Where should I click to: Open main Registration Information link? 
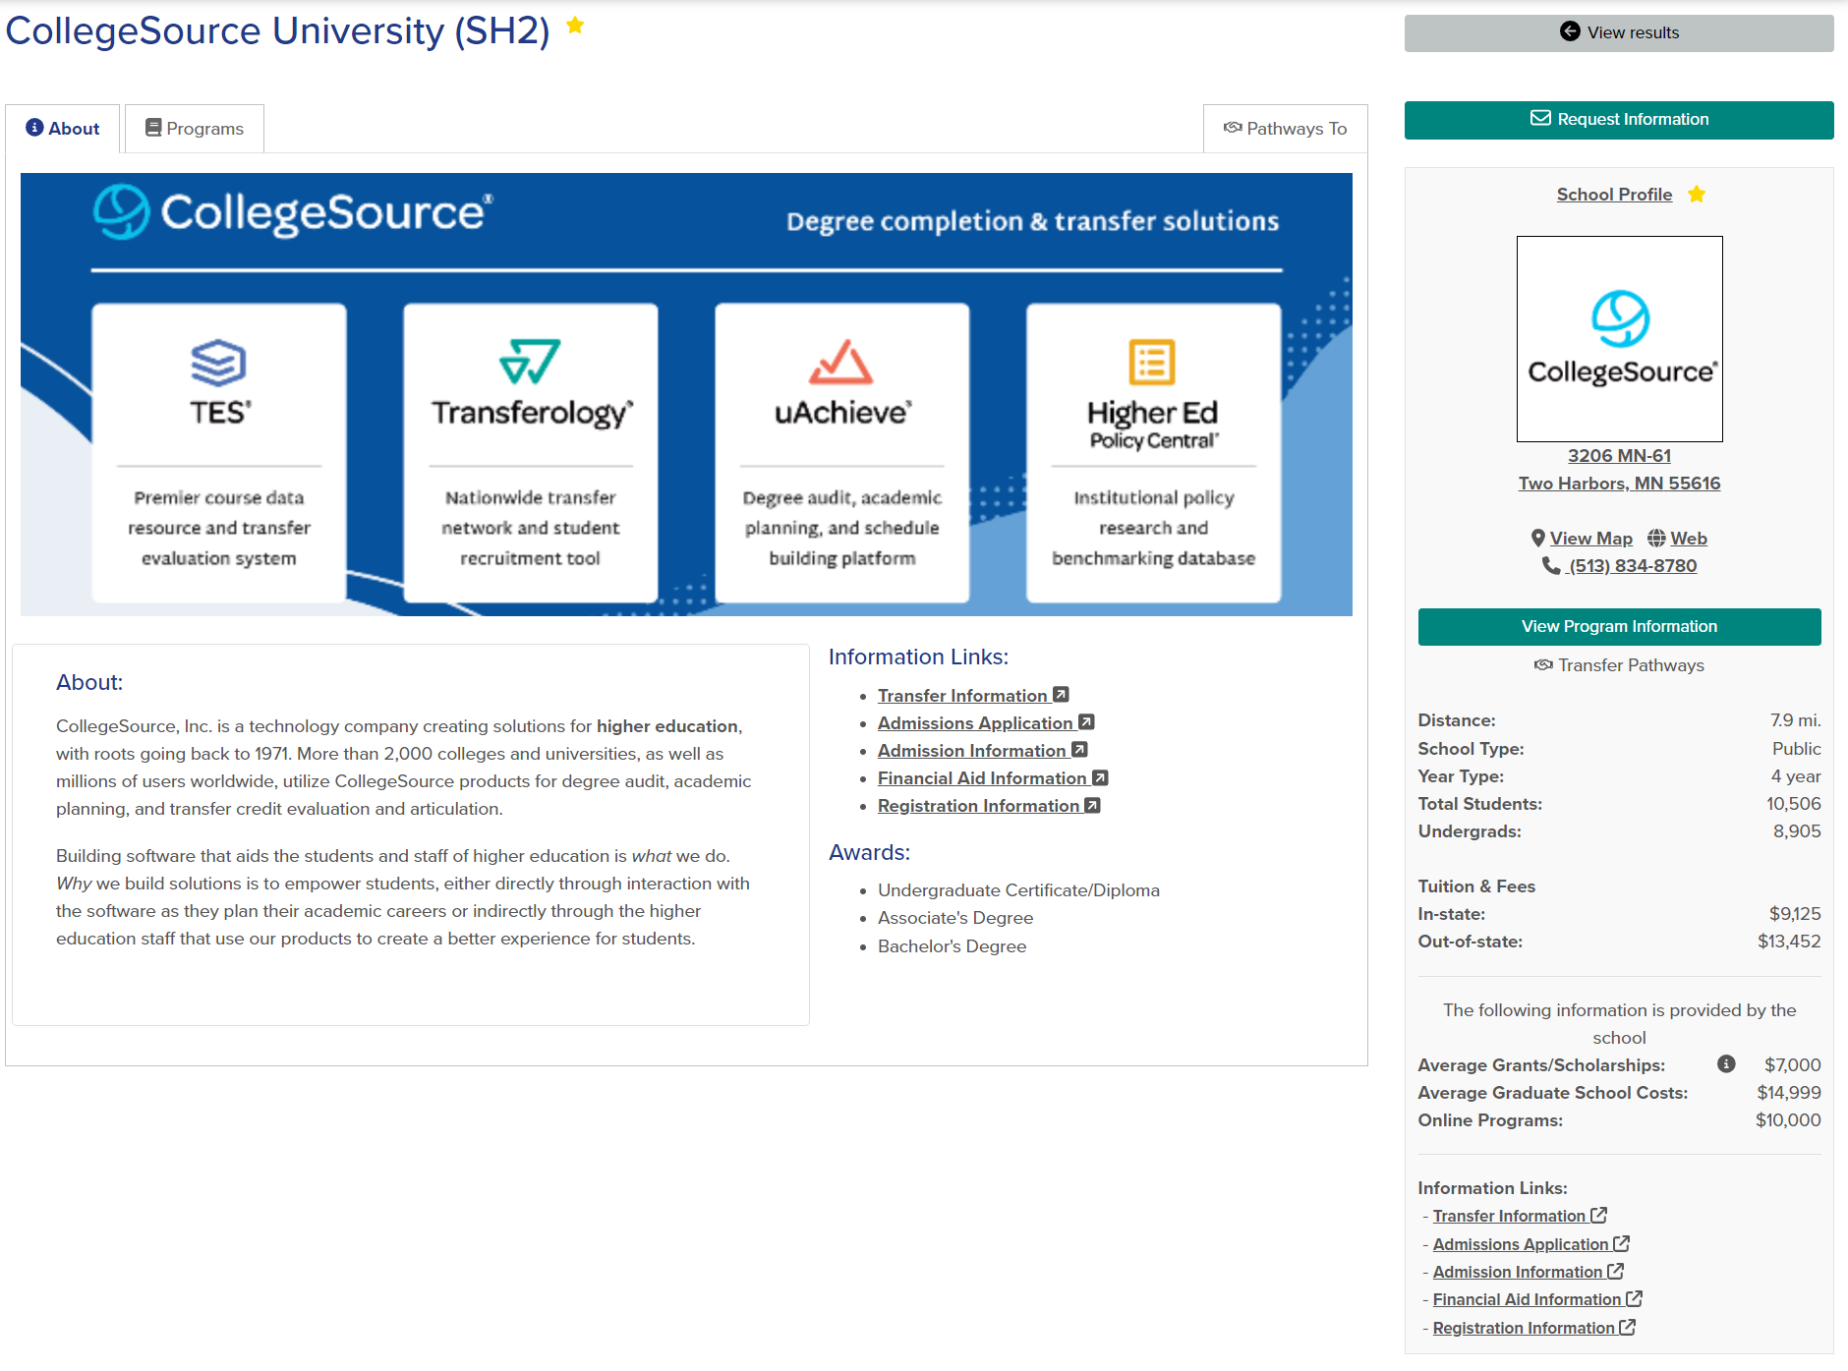(978, 805)
